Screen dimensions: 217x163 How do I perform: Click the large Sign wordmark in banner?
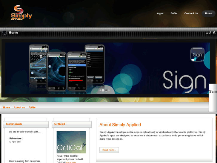(184, 82)
